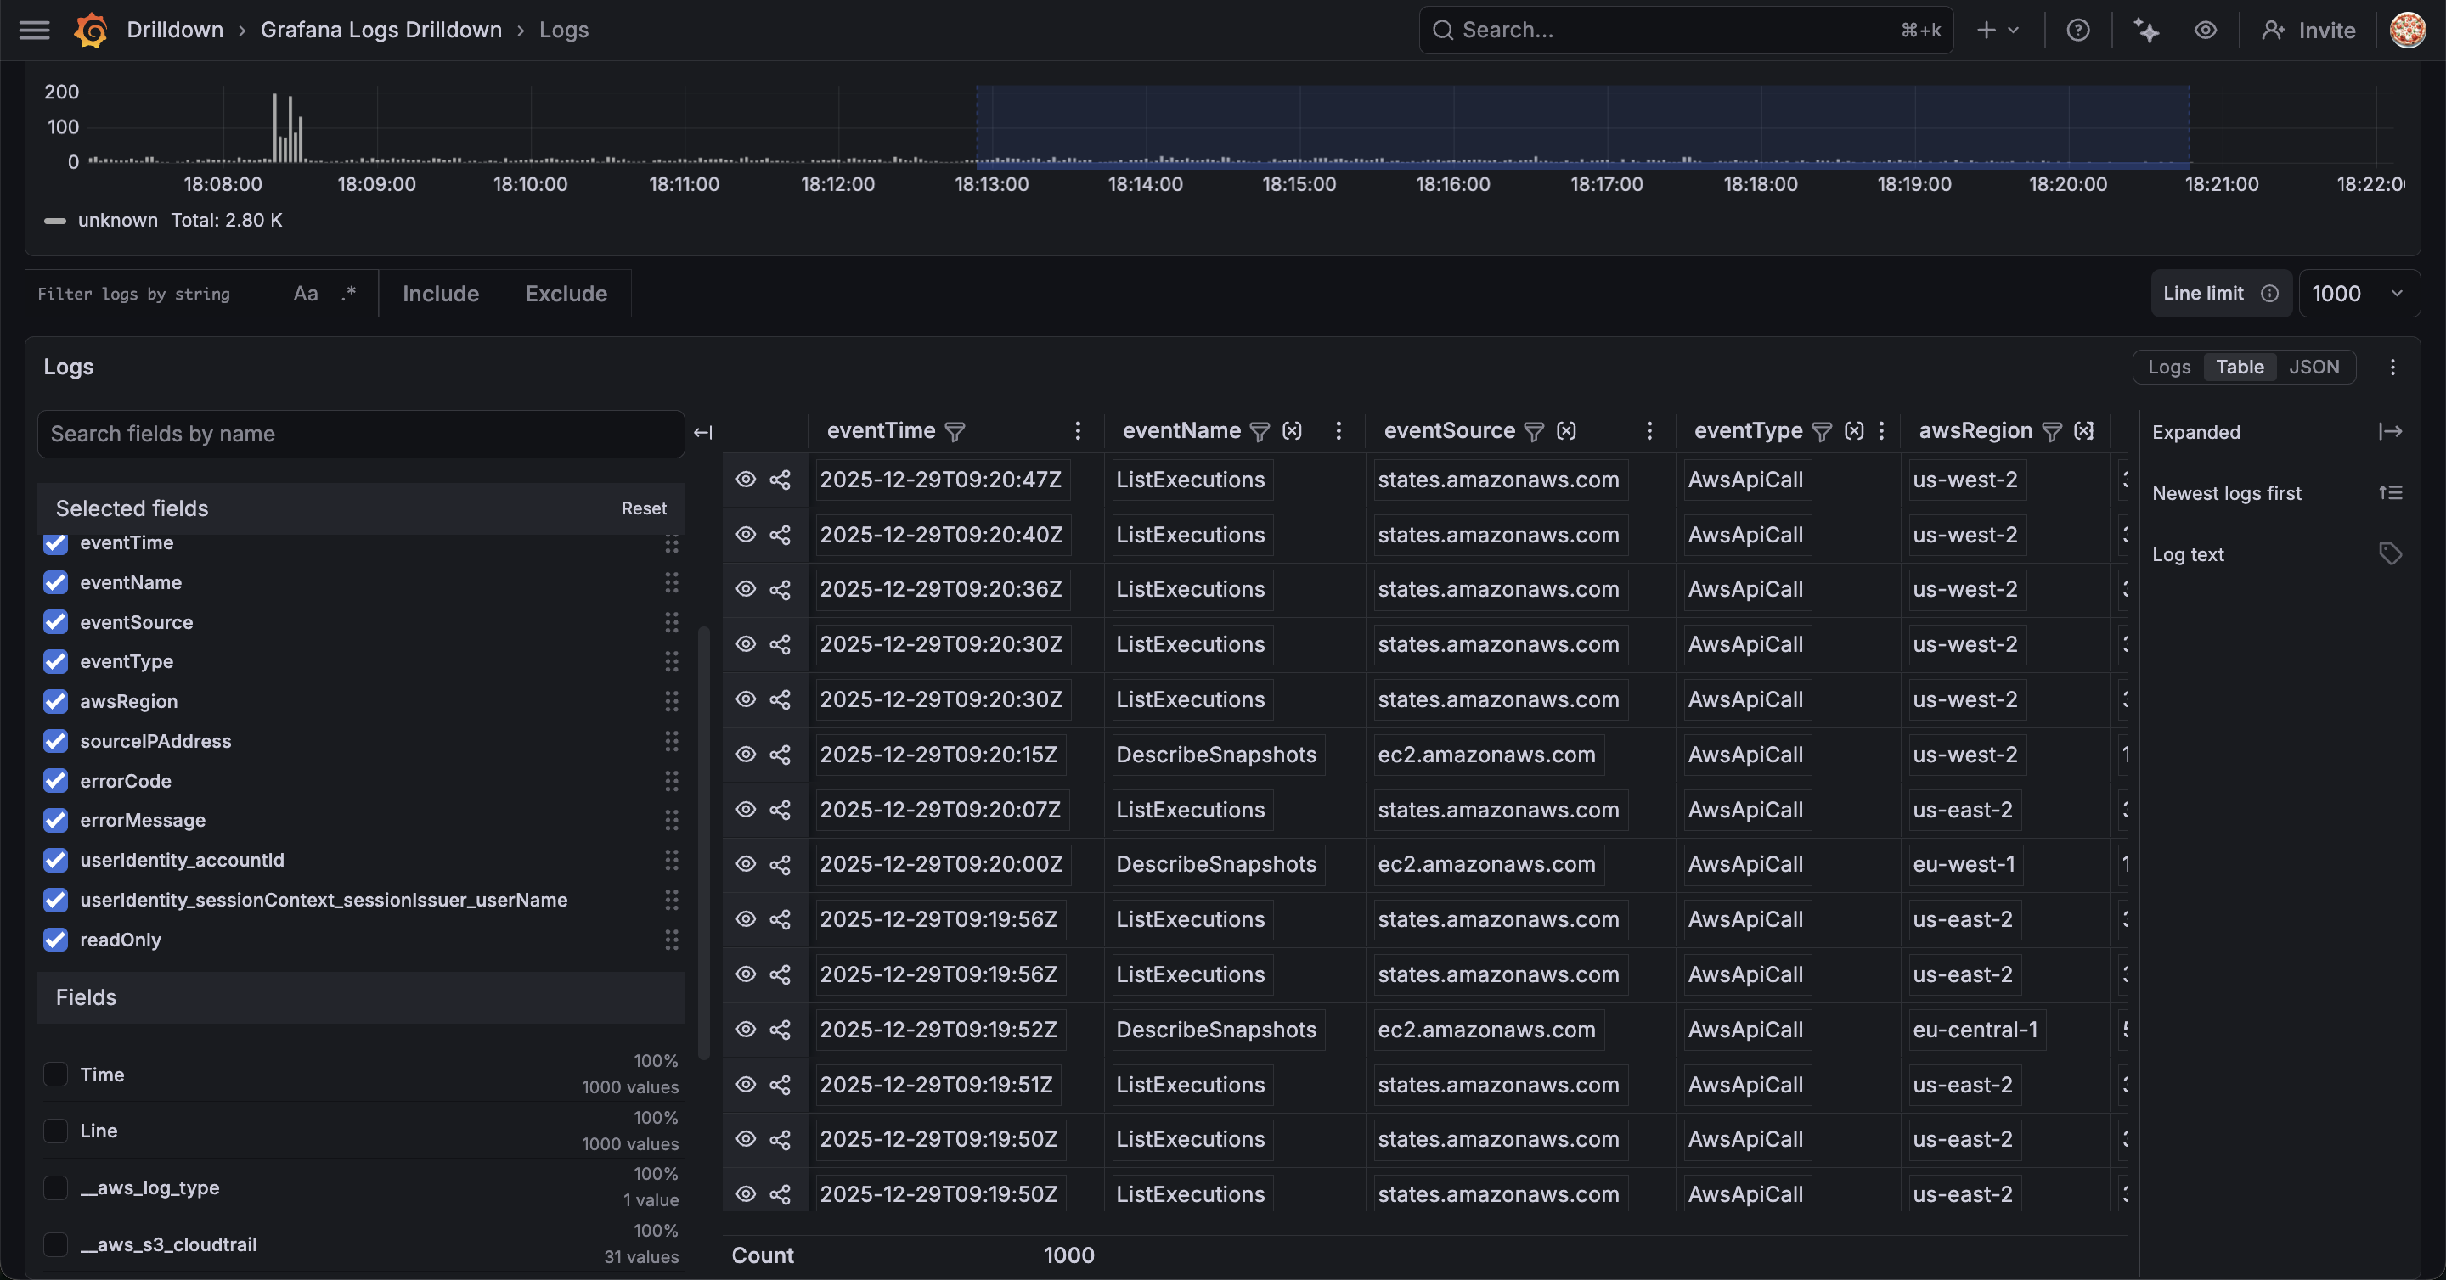This screenshot has height=1280, width=2446.
Task: Enable the Line field checkbox
Action: 56,1131
